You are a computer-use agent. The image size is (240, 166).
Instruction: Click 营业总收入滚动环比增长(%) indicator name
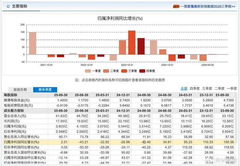tap(25, 153)
